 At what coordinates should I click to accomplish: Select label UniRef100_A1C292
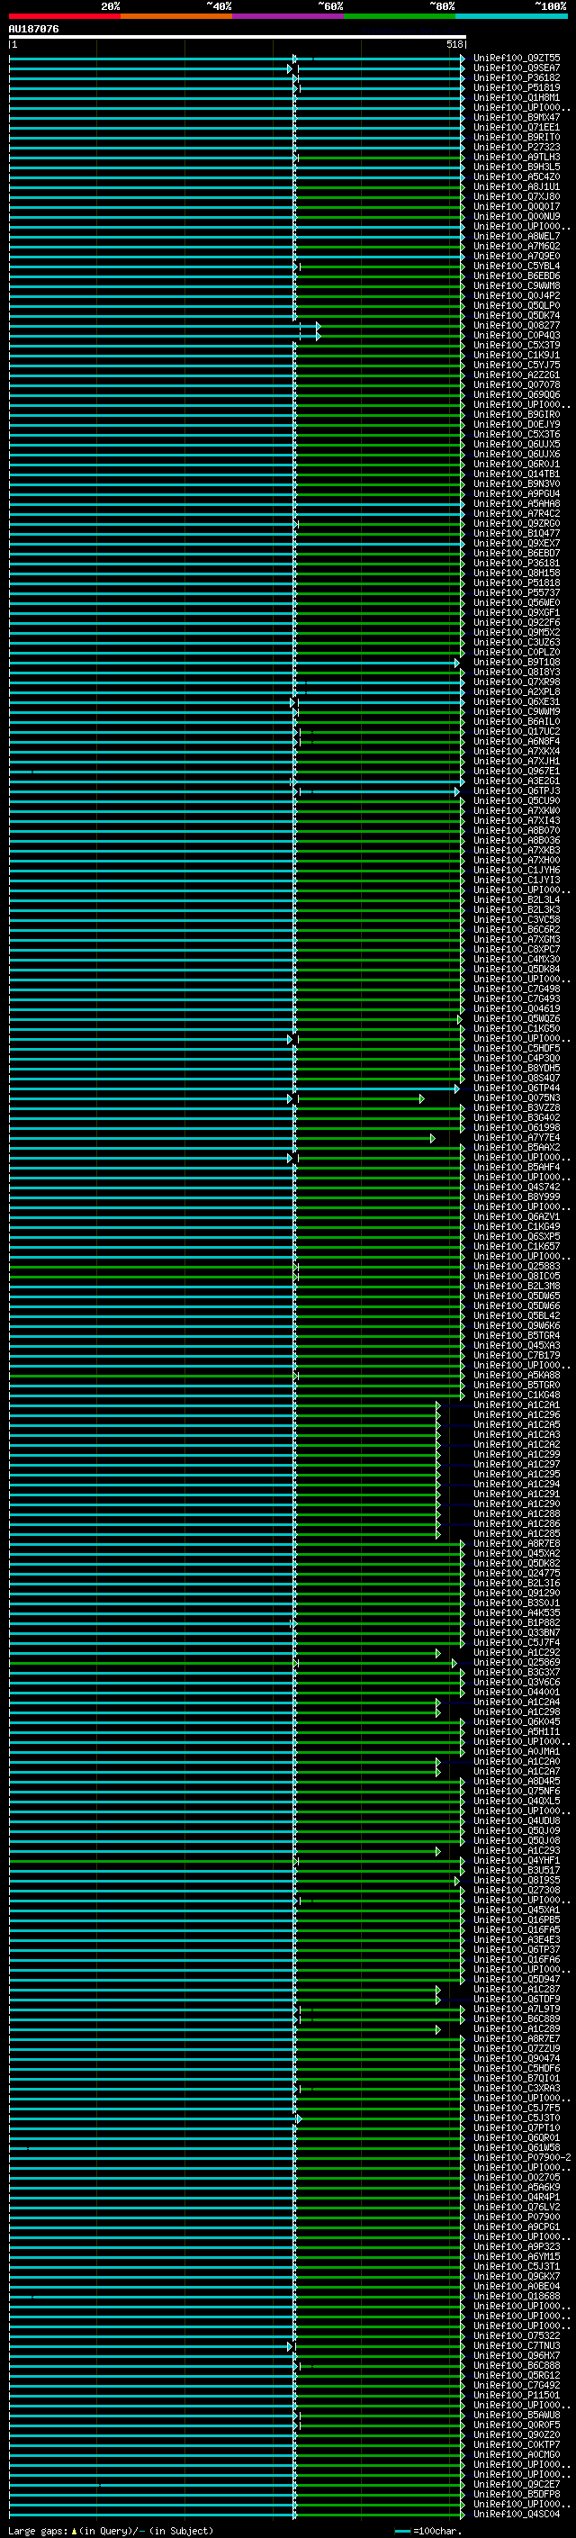[517, 1652]
